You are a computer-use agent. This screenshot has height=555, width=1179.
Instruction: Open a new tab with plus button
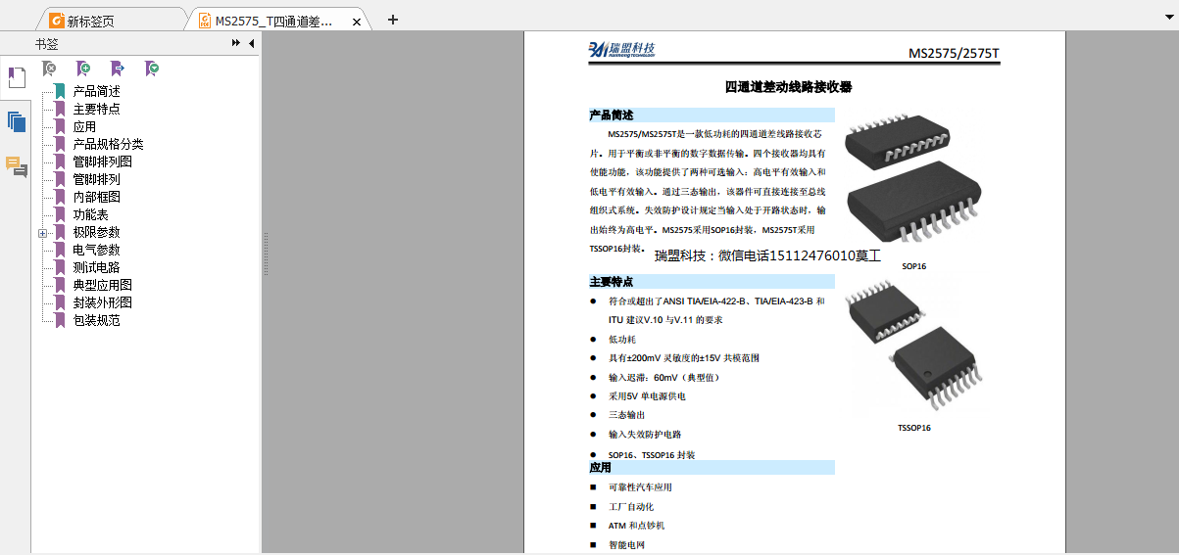pyautogui.click(x=393, y=20)
